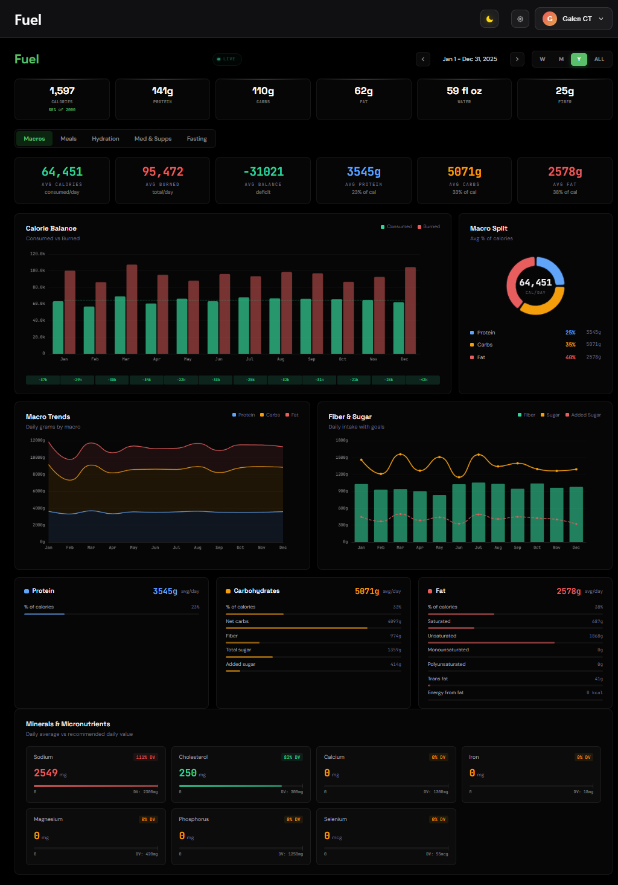Click the Jan 1 - Dec 31, 2025 date range
The image size is (618, 885).
[x=470, y=59]
